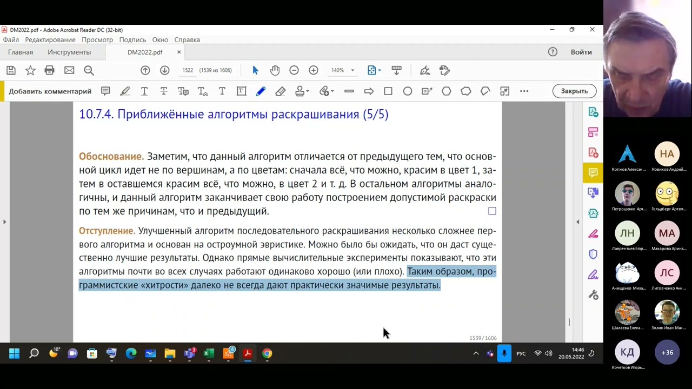
Task: Zoom in with the plus circle button
Action: [314, 70]
